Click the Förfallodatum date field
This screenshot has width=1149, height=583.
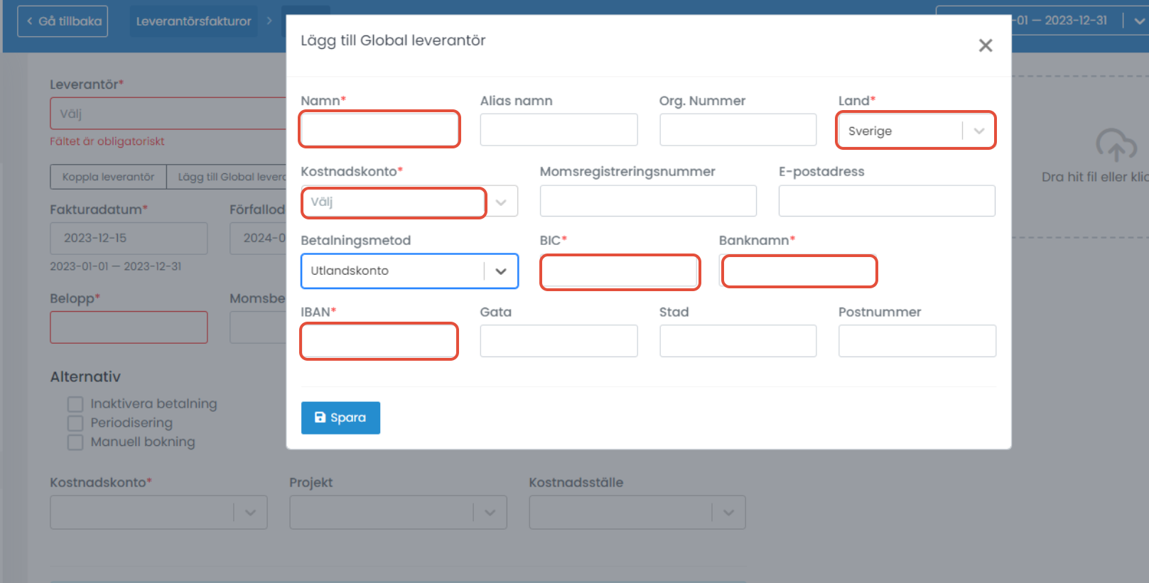click(258, 238)
